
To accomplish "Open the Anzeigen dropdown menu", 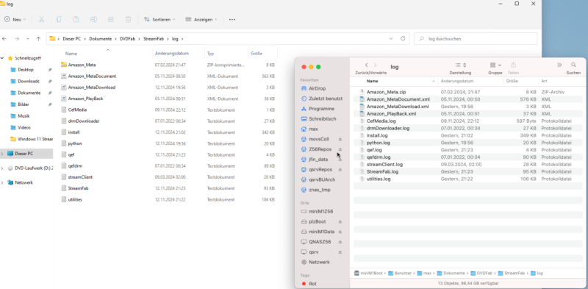I will 201,19.
